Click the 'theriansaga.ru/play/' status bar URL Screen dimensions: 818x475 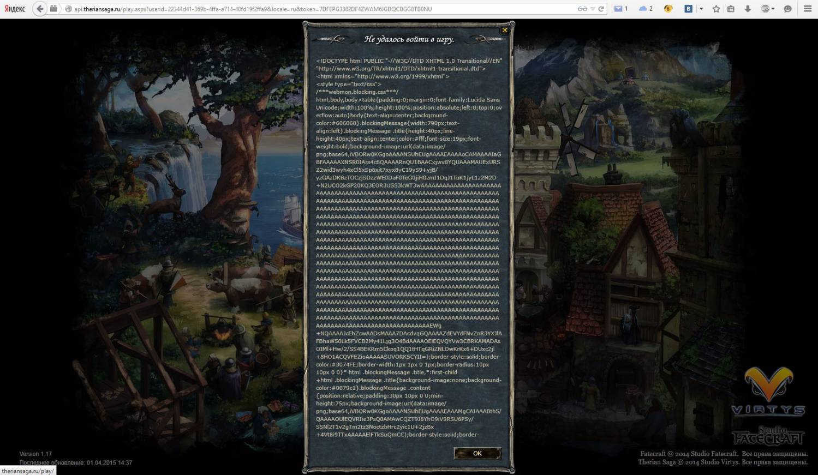point(28,471)
